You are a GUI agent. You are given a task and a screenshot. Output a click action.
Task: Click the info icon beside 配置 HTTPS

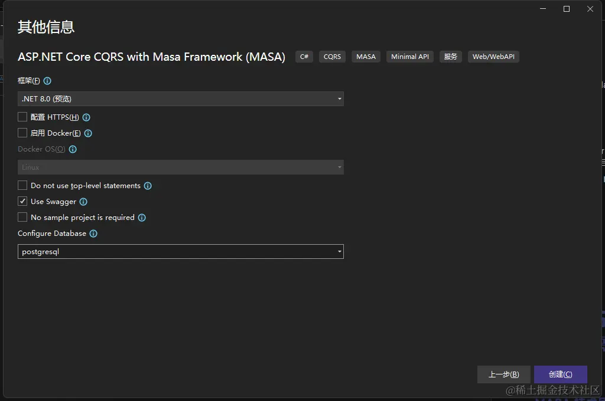click(86, 117)
